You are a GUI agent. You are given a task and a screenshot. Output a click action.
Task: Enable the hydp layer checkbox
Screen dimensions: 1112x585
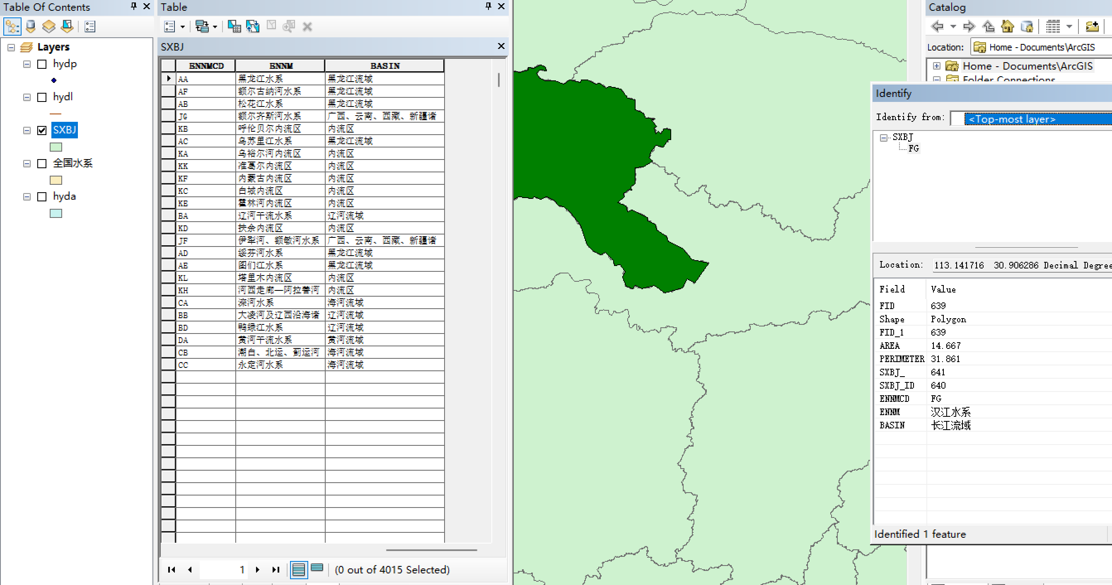42,64
